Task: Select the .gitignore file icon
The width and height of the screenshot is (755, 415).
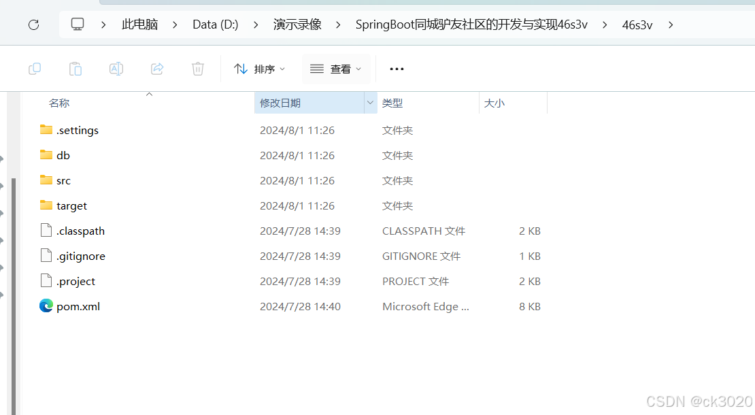Action: (x=46, y=255)
